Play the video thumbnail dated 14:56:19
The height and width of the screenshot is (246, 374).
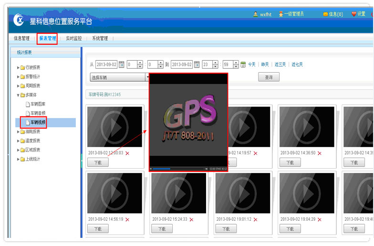coord(114,186)
